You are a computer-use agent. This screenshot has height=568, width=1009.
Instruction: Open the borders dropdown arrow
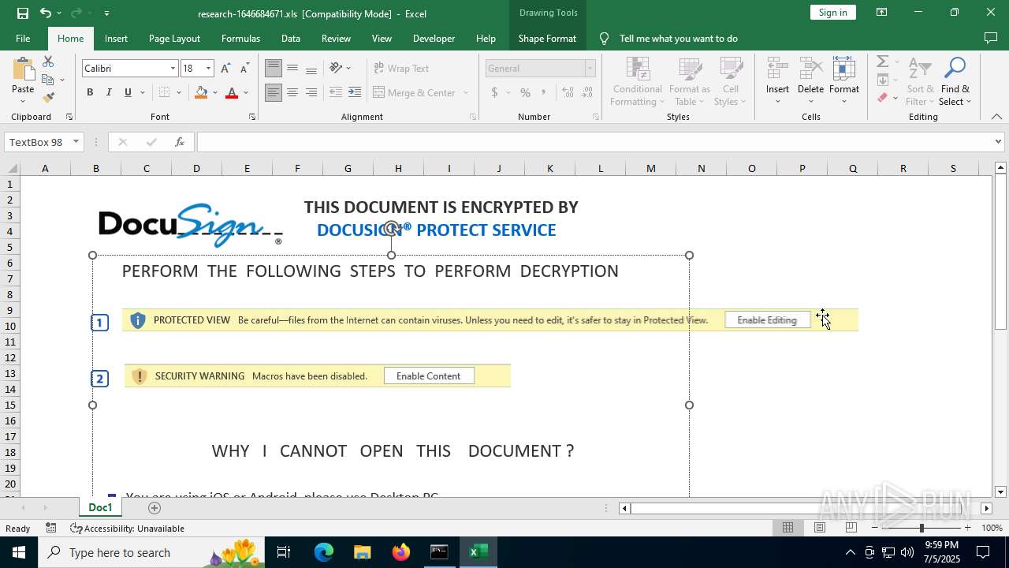click(x=179, y=92)
